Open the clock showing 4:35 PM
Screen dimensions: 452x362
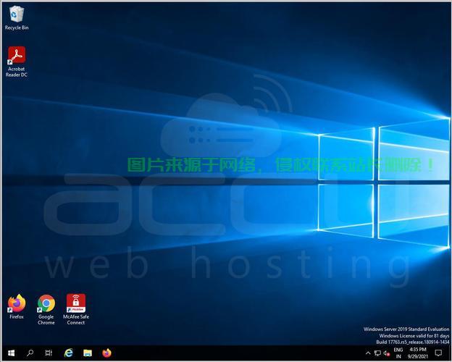(x=418, y=353)
